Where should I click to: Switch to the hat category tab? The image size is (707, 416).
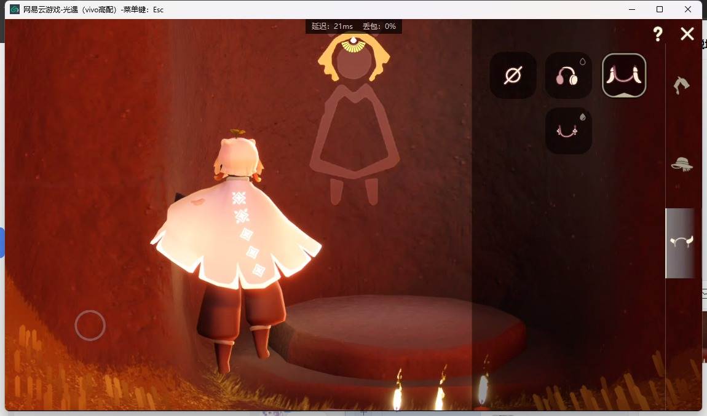pos(682,164)
